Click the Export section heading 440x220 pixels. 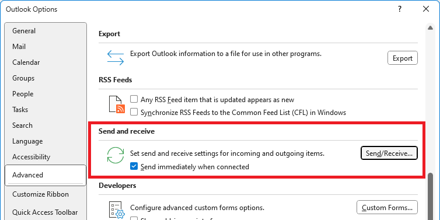tap(110, 34)
